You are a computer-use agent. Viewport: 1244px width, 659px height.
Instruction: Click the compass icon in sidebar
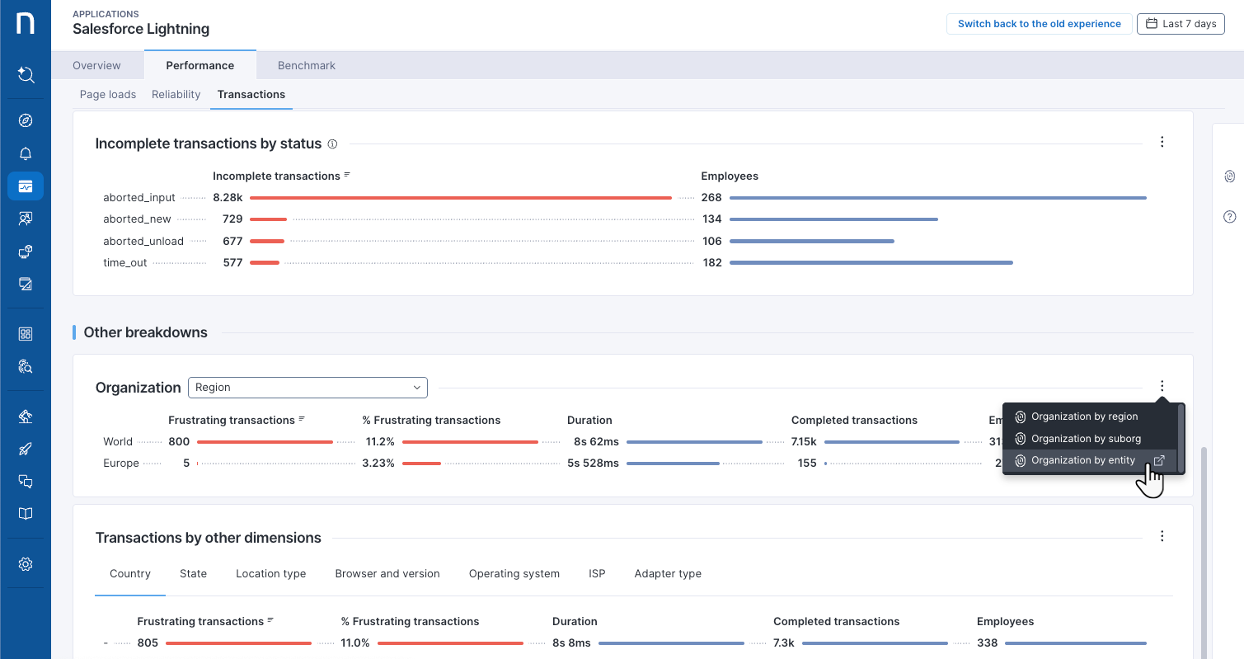pyautogui.click(x=26, y=121)
